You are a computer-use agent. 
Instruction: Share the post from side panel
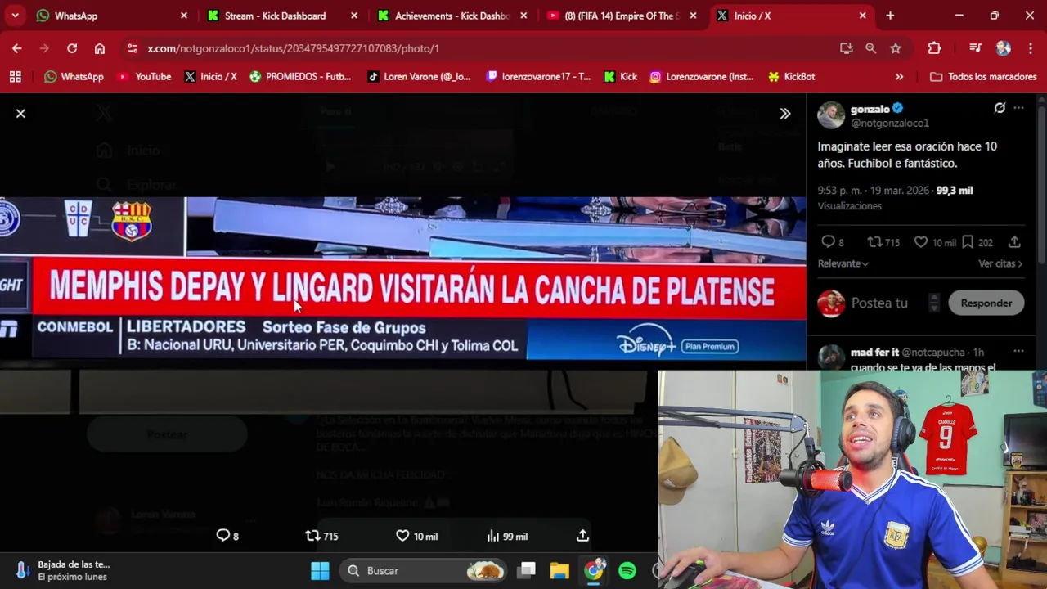[1014, 242]
